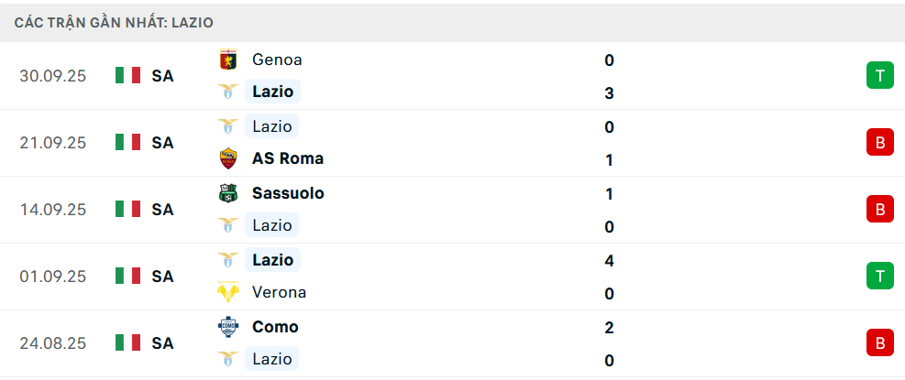905x380 pixels.
Task: Select the SA league label on 14.09.25
Action: pos(162,209)
